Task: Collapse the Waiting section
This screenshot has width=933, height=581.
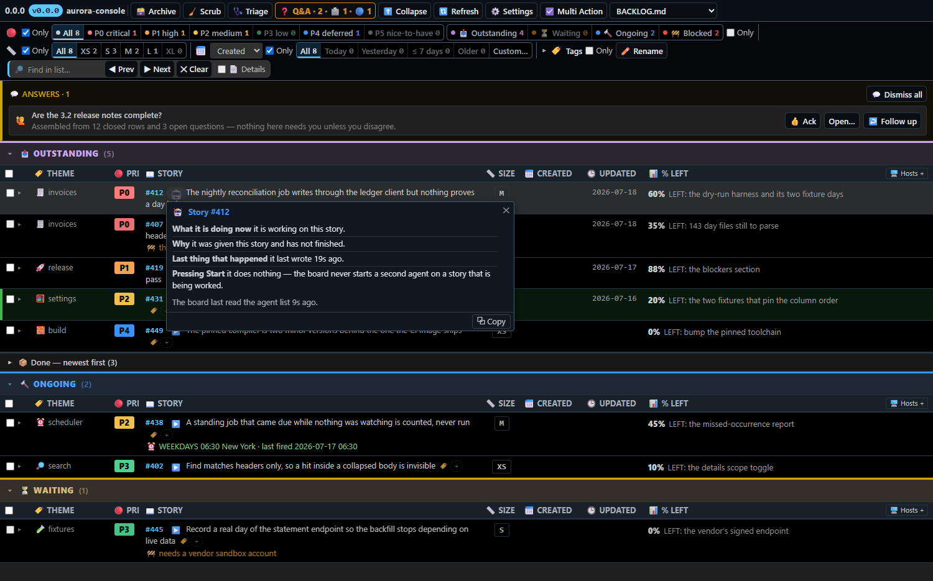Action: 10,491
